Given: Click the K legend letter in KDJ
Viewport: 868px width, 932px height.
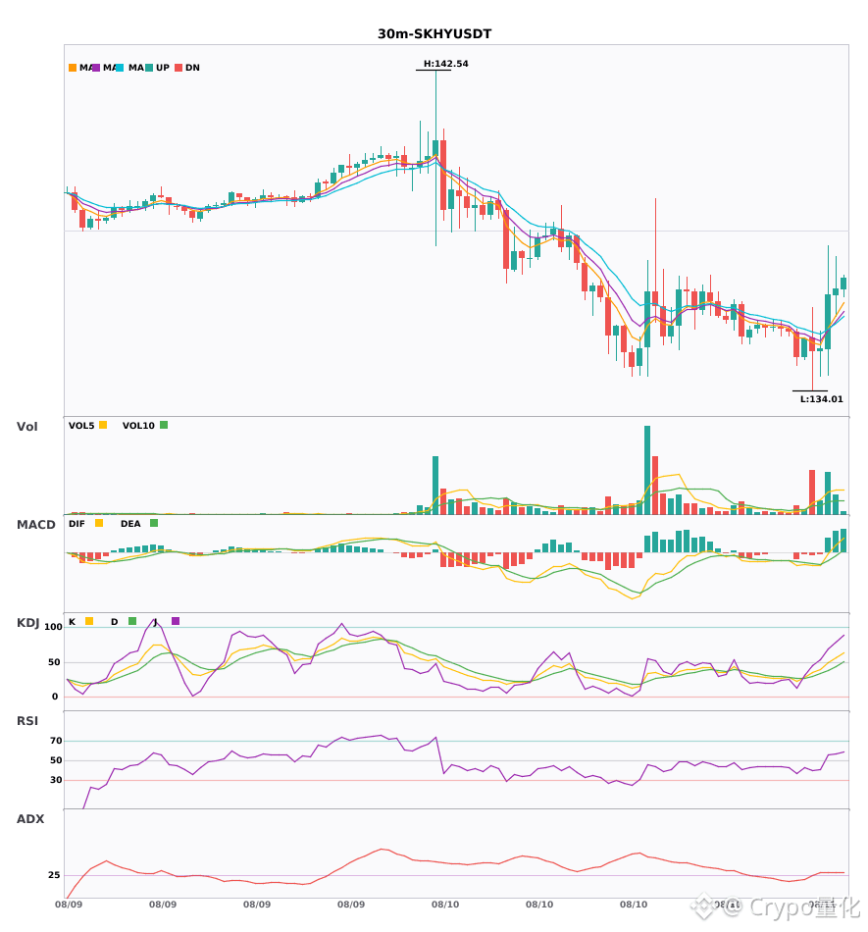Looking at the screenshot, I should click(x=72, y=622).
